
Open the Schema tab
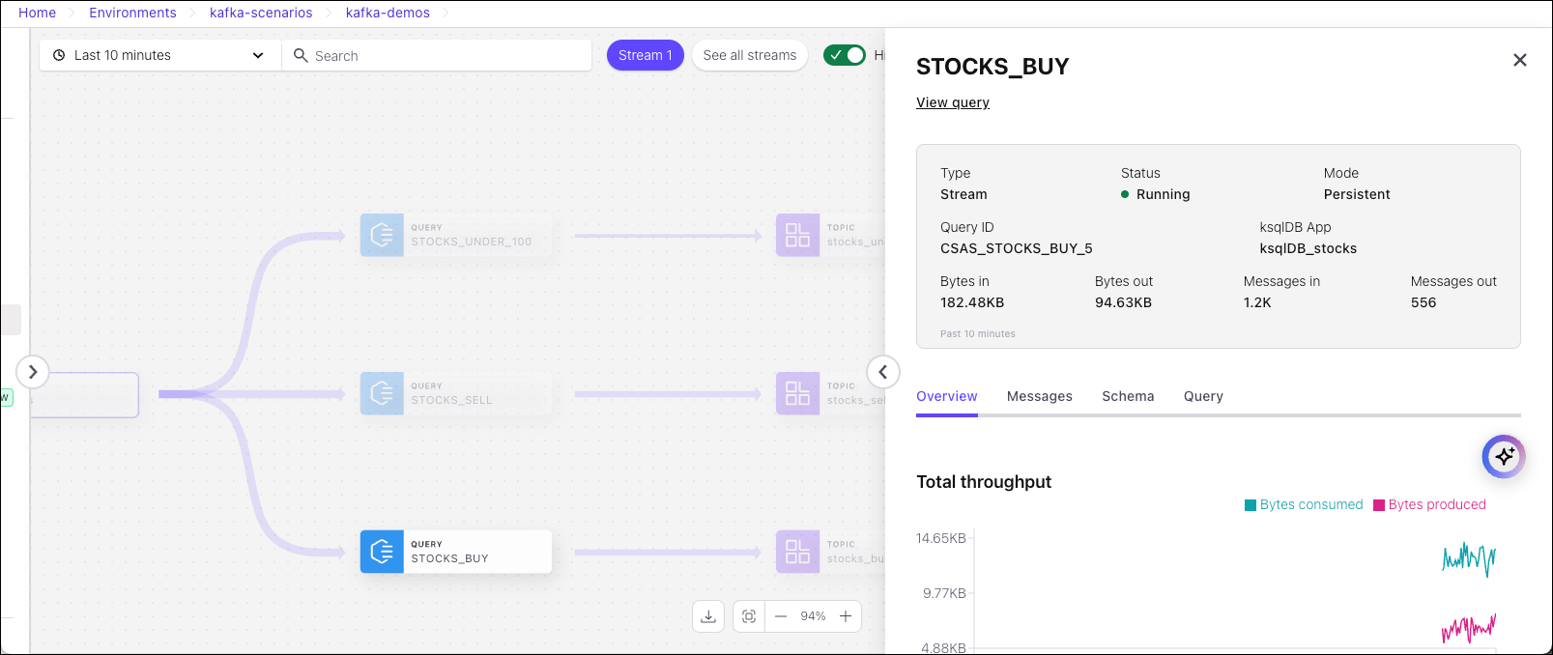pyautogui.click(x=1128, y=396)
